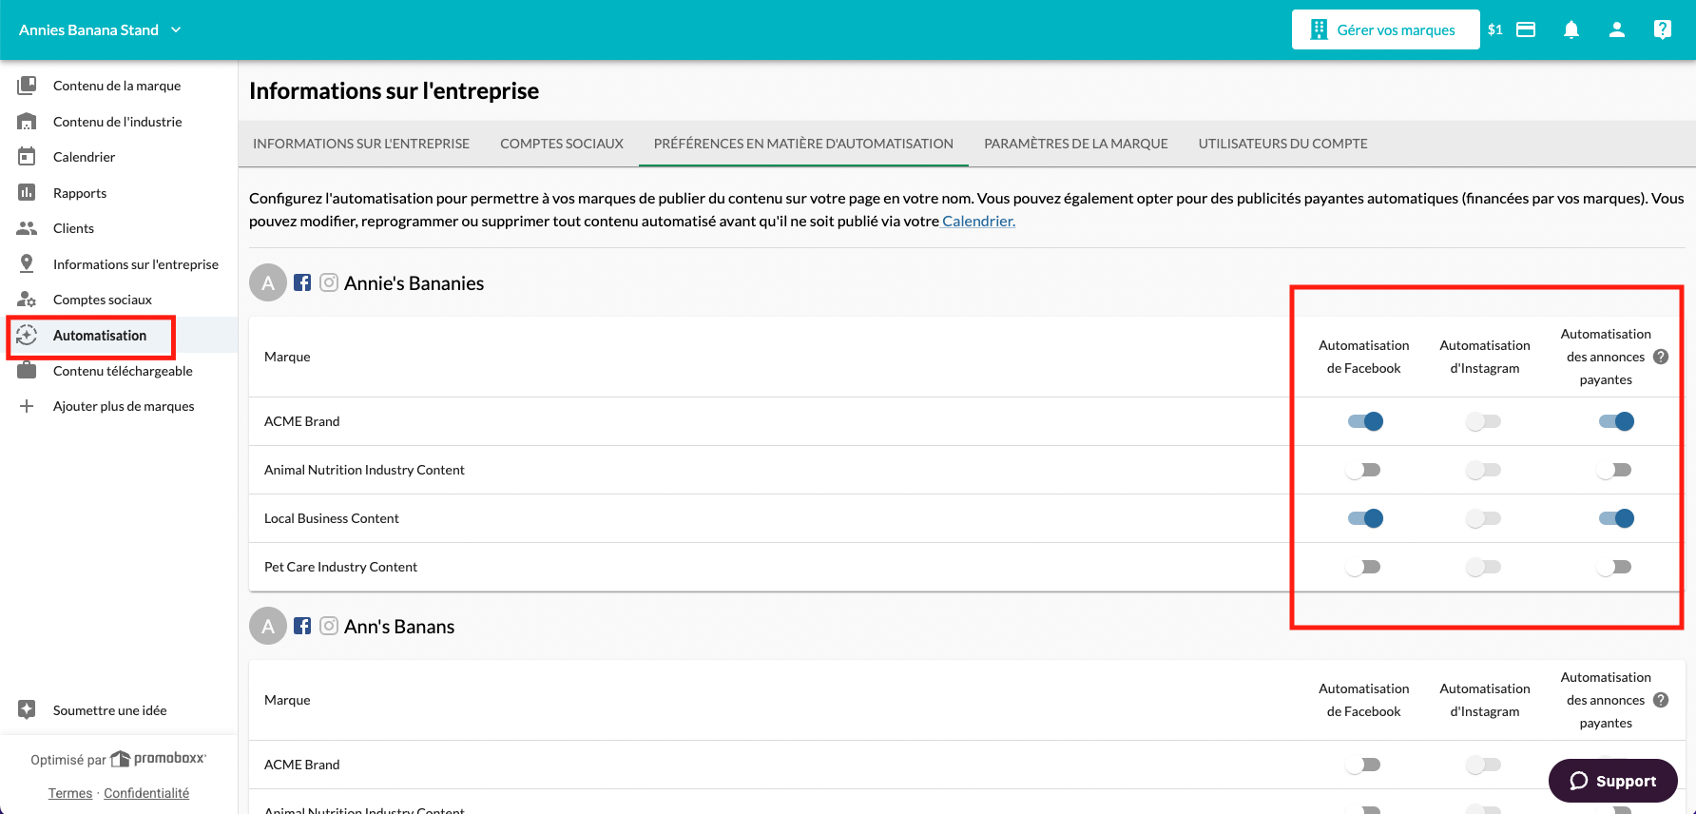
Task: Disable paid ads automation for ACME Brand in Annie's Bananies
Action: 1616,421
